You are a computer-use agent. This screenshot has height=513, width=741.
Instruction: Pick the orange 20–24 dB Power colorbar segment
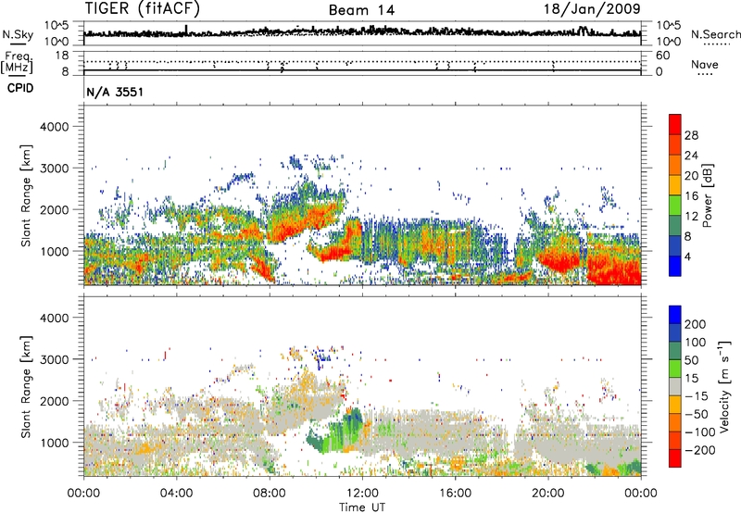tap(675, 165)
